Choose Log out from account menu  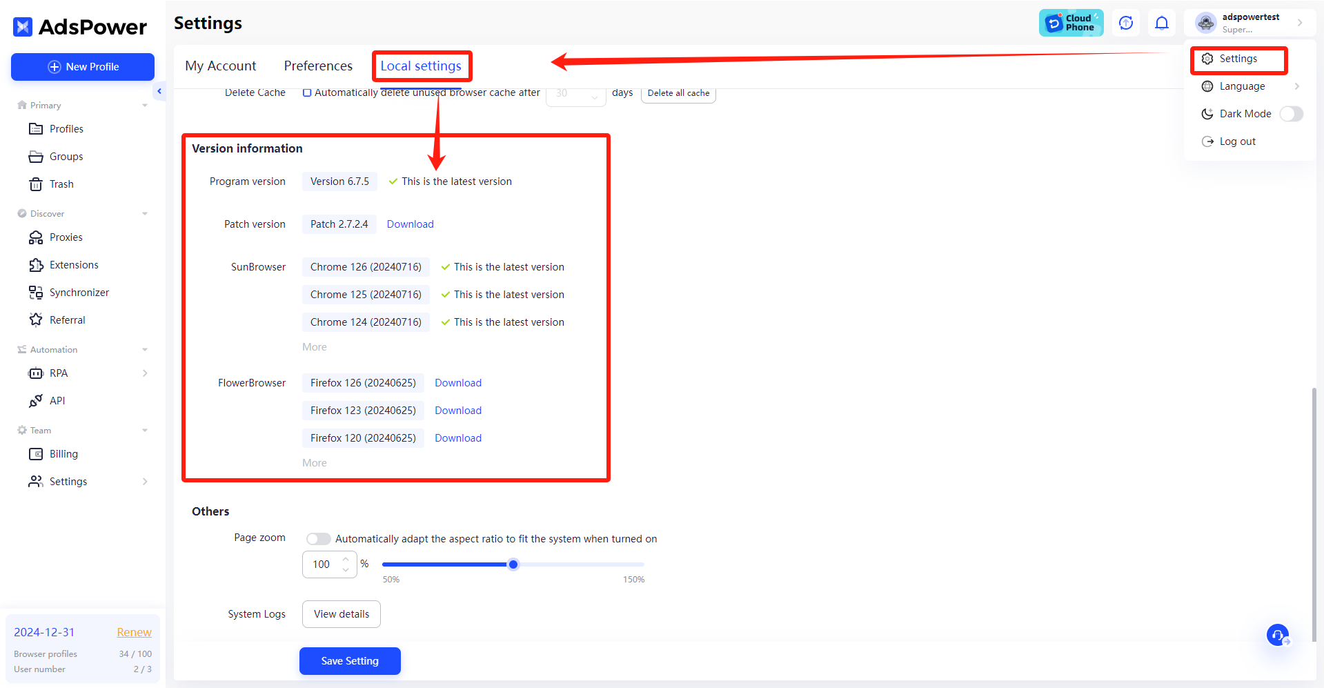(x=1238, y=141)
